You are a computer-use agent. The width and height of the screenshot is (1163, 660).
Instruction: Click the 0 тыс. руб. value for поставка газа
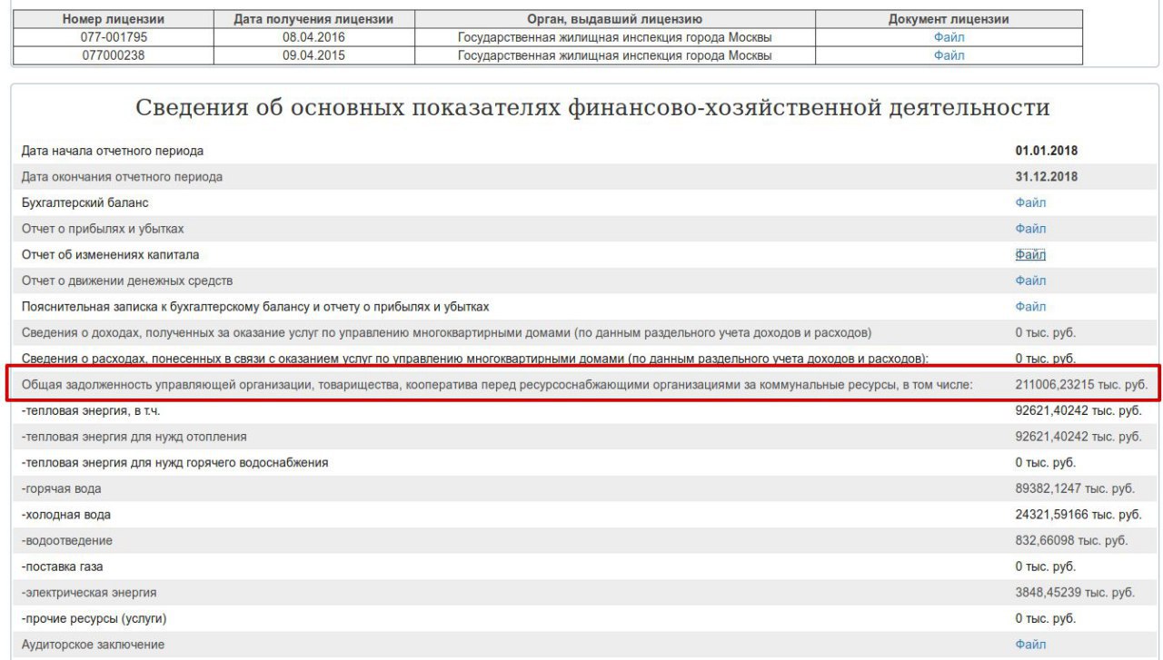pos(1046,566)
